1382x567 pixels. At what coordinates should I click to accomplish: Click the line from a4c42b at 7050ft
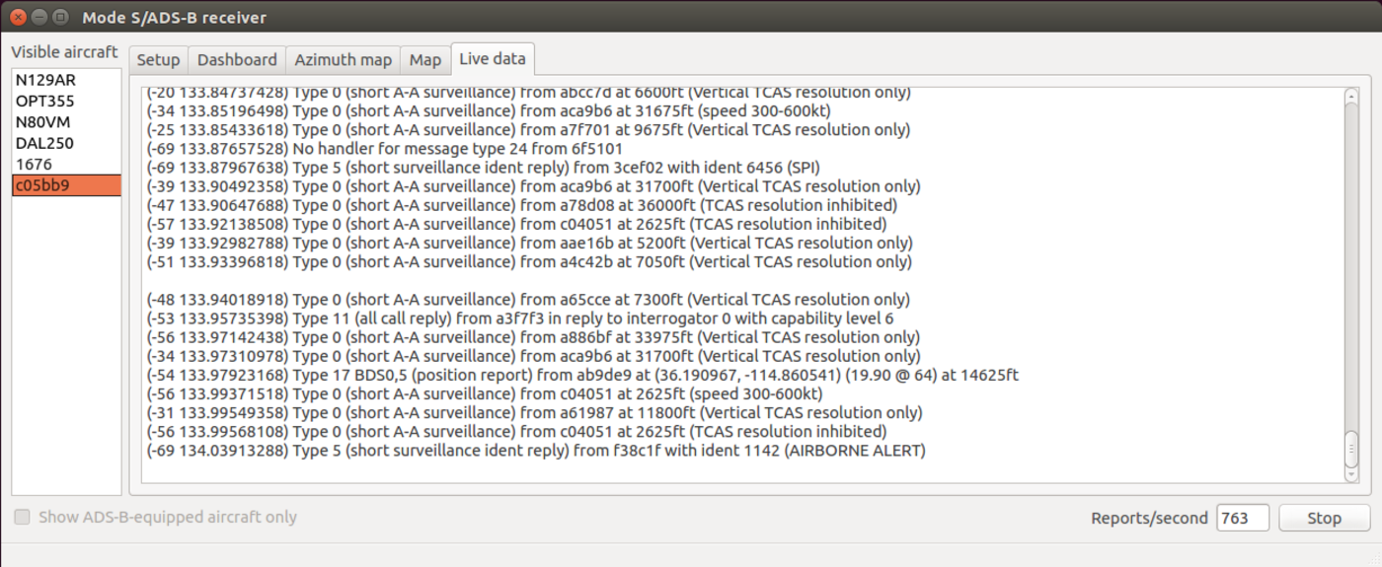point(529,261)
